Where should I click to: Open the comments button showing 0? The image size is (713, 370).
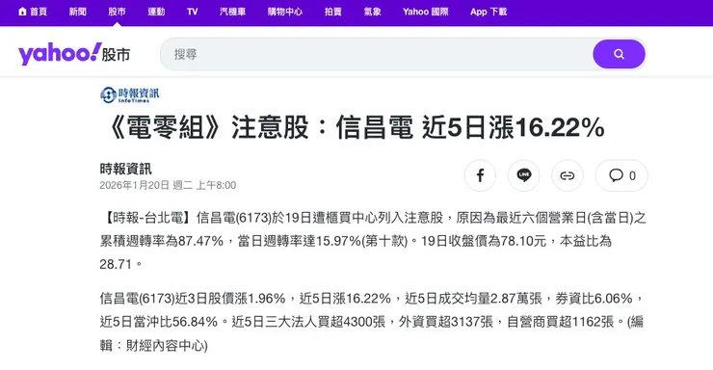pyautogui.click(x=621, y=175)
